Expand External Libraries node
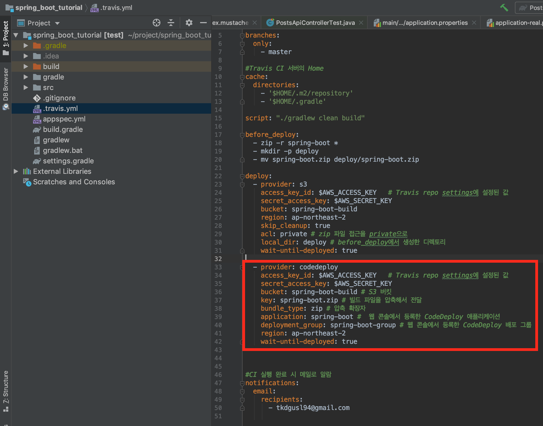543x426 pixels. pyautogui.click(x=16, y=171)
